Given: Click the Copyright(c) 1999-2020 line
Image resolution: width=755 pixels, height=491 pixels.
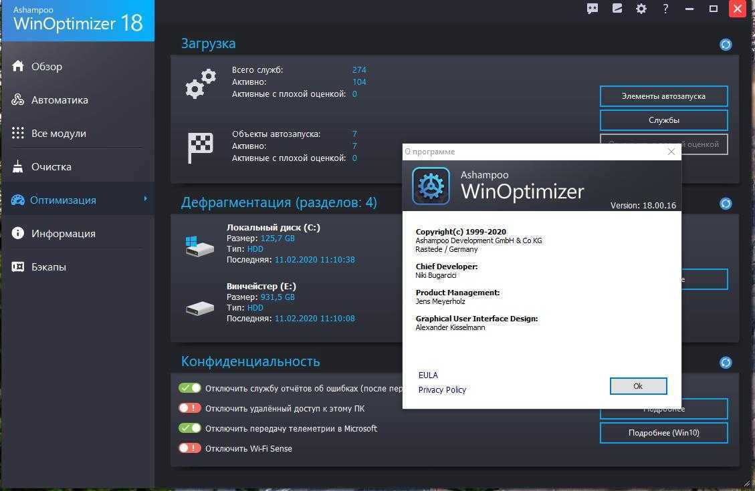Looking at the screenshot, I should [x=461, y=232].
